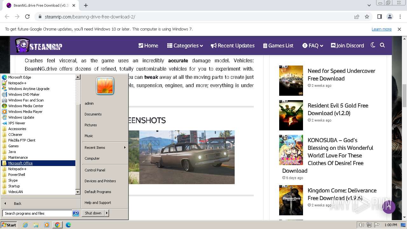Open Music from the Start menu

[105, 136]
